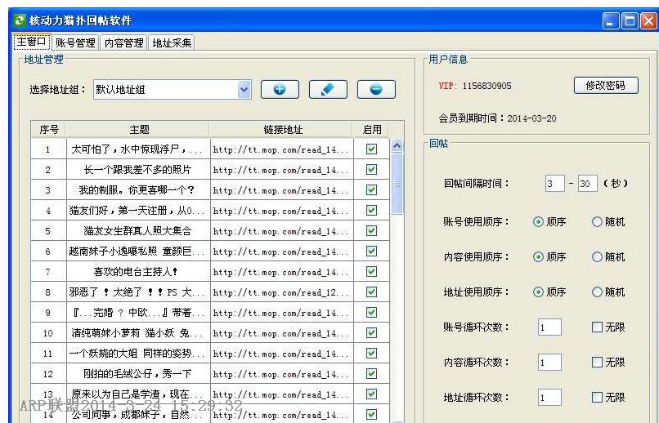Enable 无限 for 地址循环次数
Screen dimensions: 659x423
[x=597, y=397]
